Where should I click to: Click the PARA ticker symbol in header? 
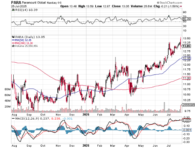pyautogui.click(x=16, y=2)
